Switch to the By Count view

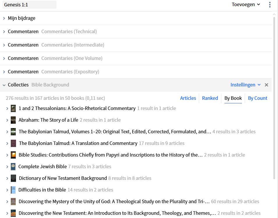tap(257, 98)
